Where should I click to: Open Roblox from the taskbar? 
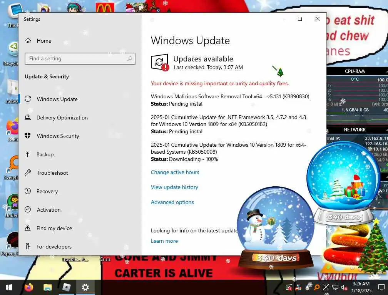[x=66, y=287]
